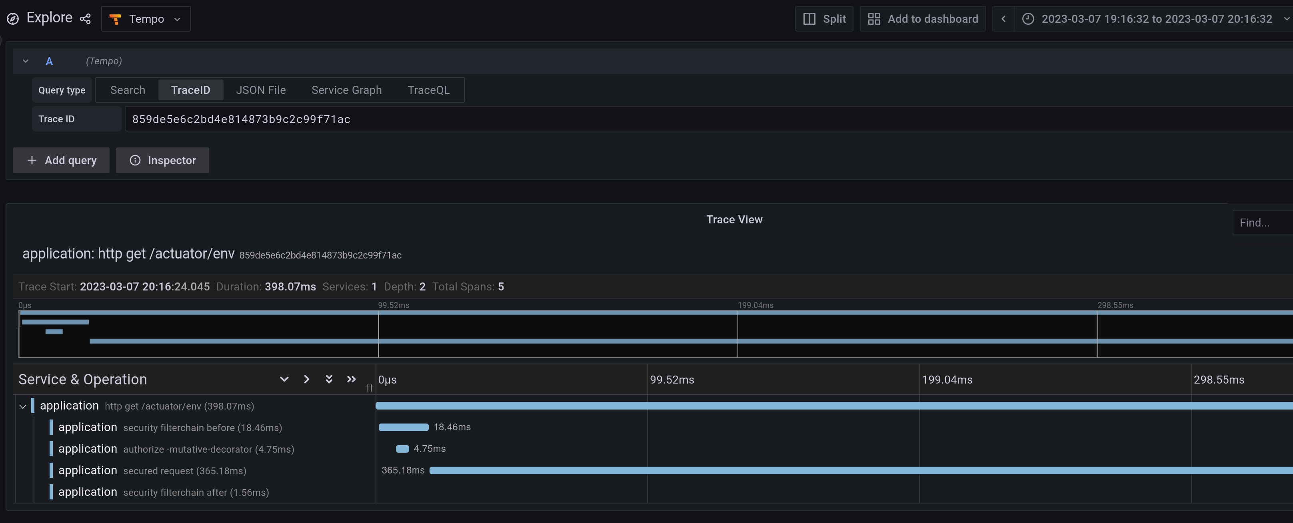
Task: Click the Add query button
Action: point(61,161)
